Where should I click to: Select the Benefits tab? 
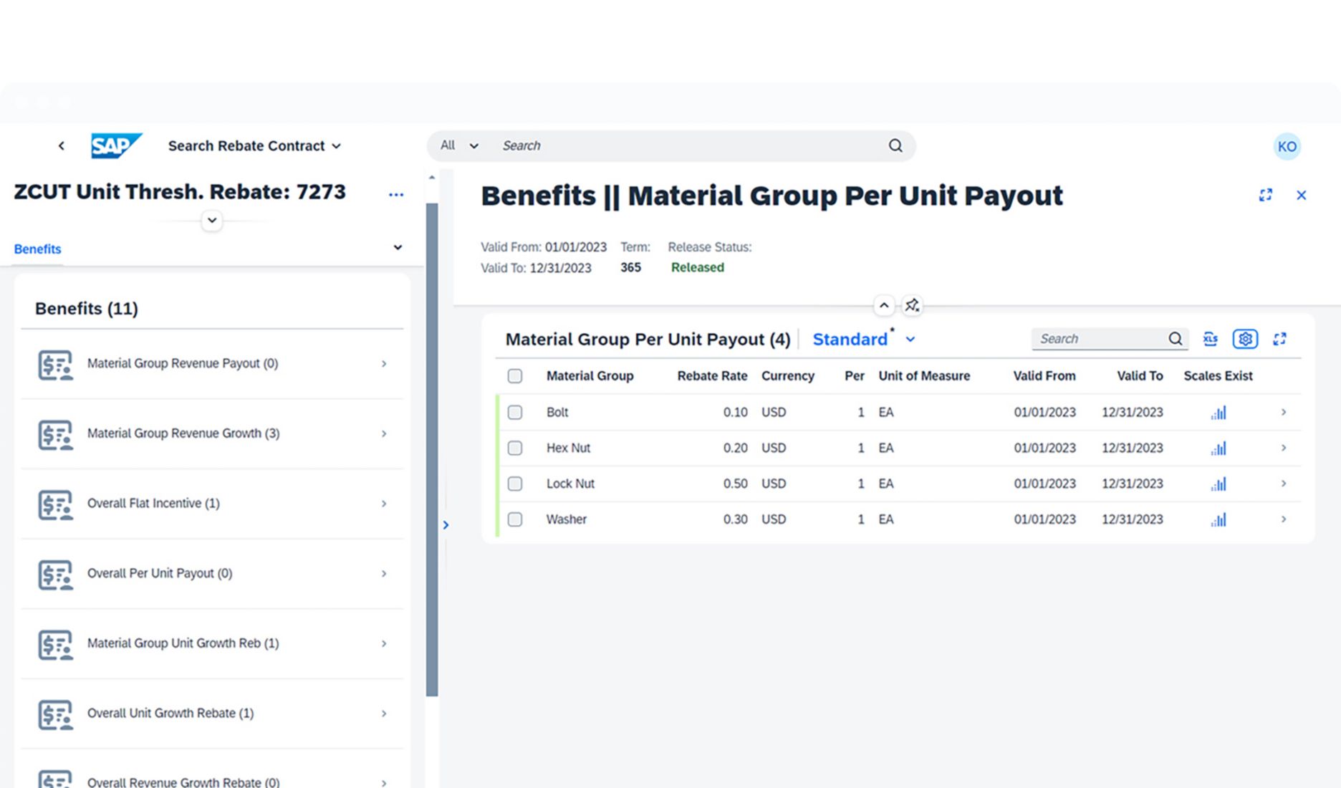[37, 249]
